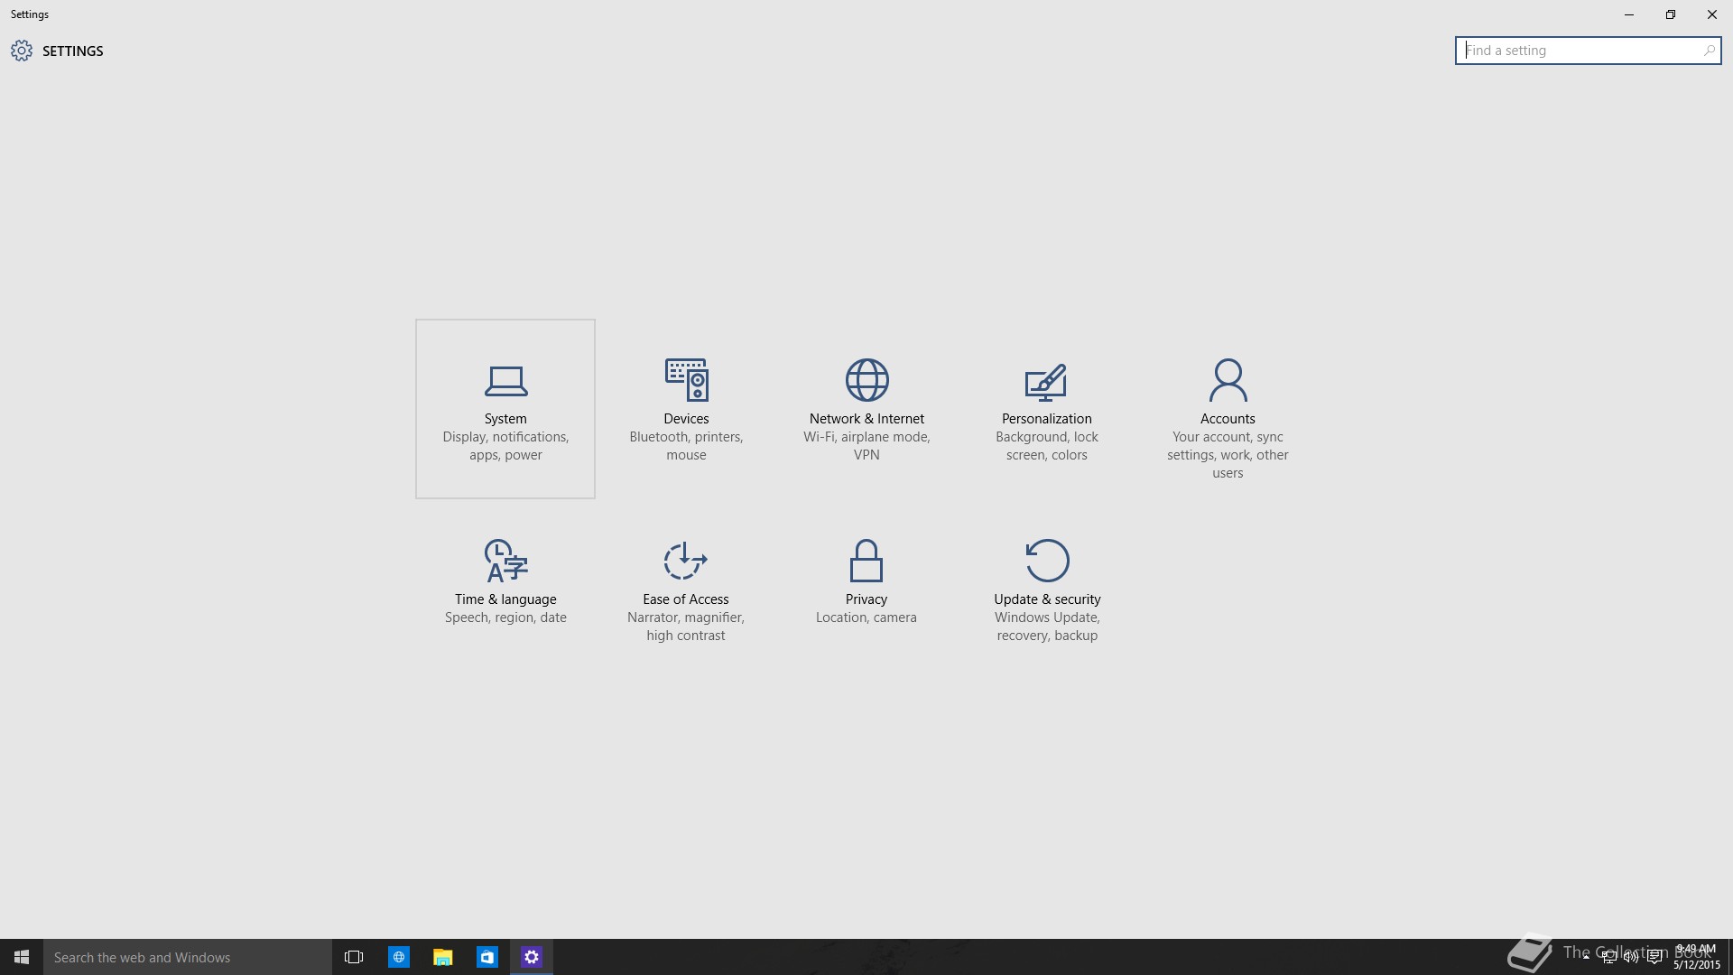Show hidden tray icons arrow
This screenshot has height=975, width=1733.
(x=1586, y=957)
